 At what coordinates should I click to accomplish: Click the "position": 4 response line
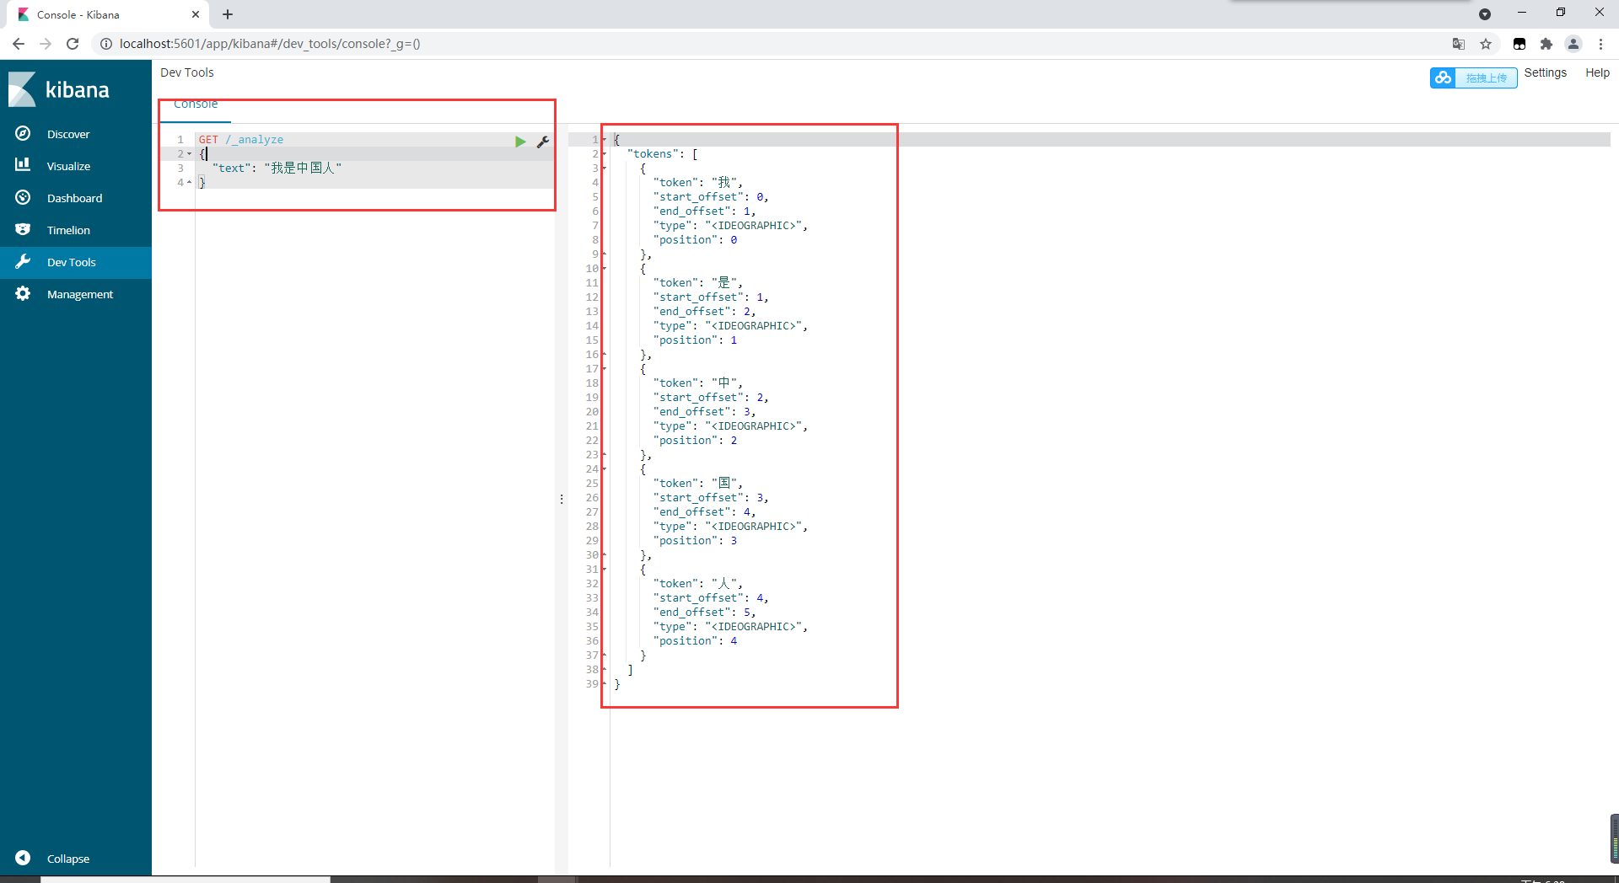tap(695, 641)
